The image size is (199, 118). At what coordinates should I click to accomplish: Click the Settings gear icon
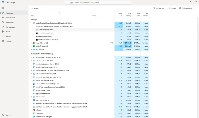click(3, 115)
